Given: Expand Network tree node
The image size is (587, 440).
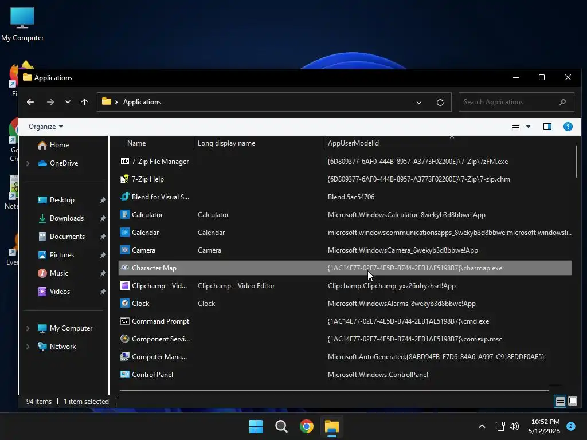Looking at the screenshot, I should (28, 347).
